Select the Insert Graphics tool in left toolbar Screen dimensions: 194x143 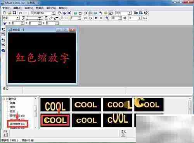[3, 40]
